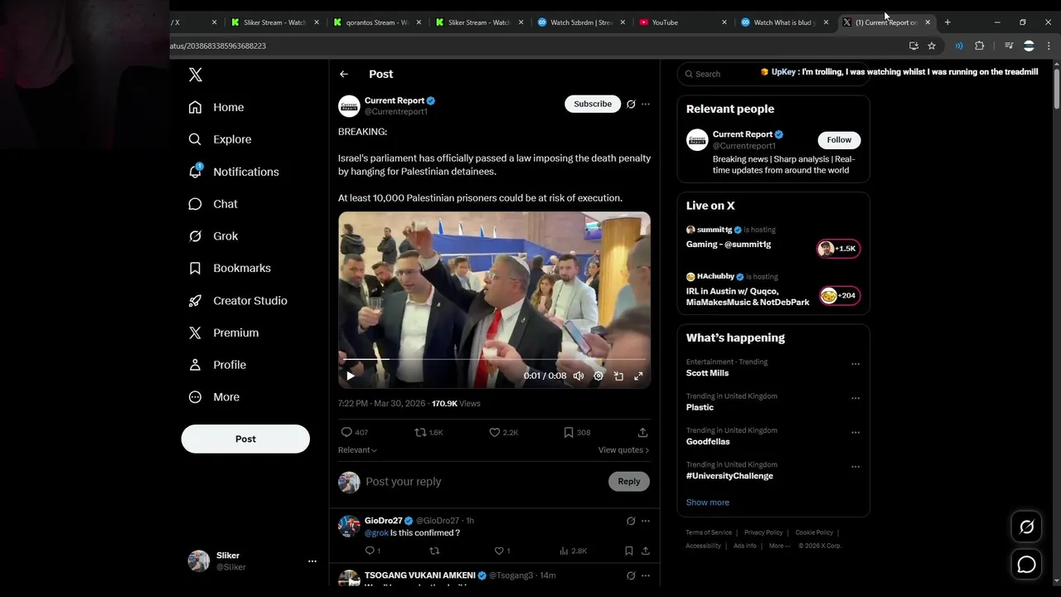Click the X logo in sidebar

coord(196,75)
